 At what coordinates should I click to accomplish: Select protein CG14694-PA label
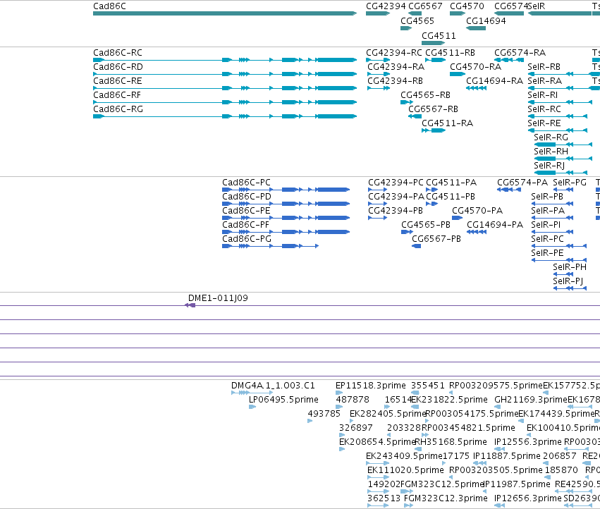(x=495, y=225)
